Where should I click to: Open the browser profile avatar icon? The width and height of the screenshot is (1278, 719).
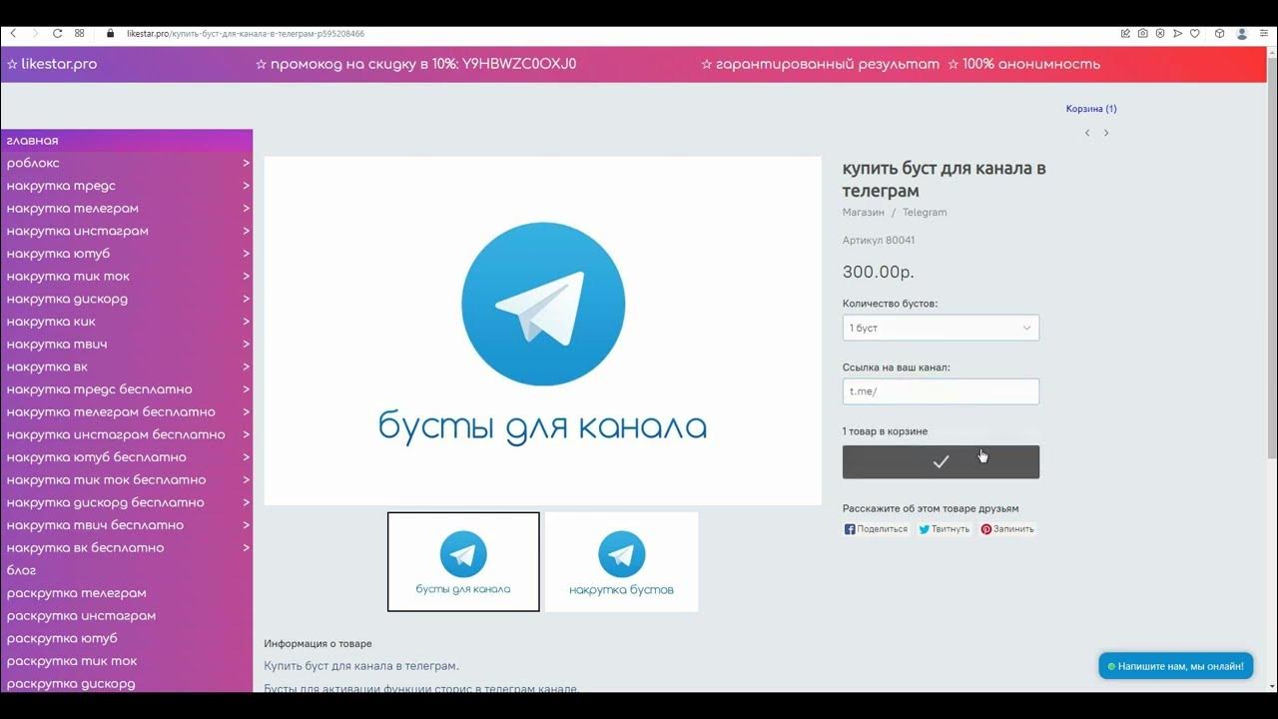1242,33
